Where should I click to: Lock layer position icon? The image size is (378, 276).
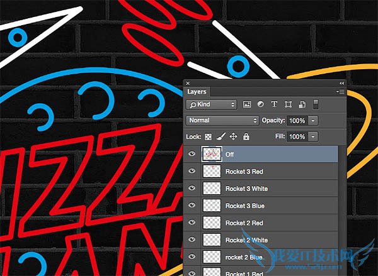click(x=233, y=136)
